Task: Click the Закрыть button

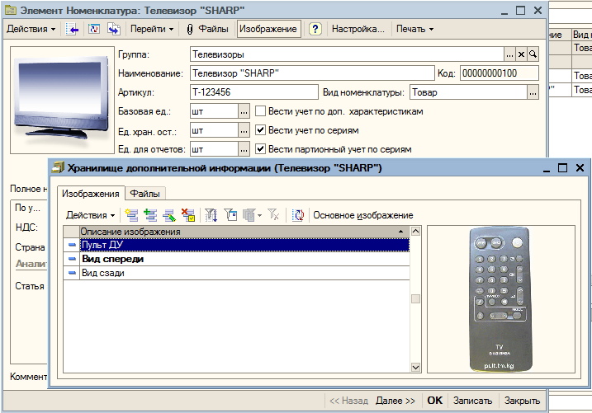Action: click(522, 401)
